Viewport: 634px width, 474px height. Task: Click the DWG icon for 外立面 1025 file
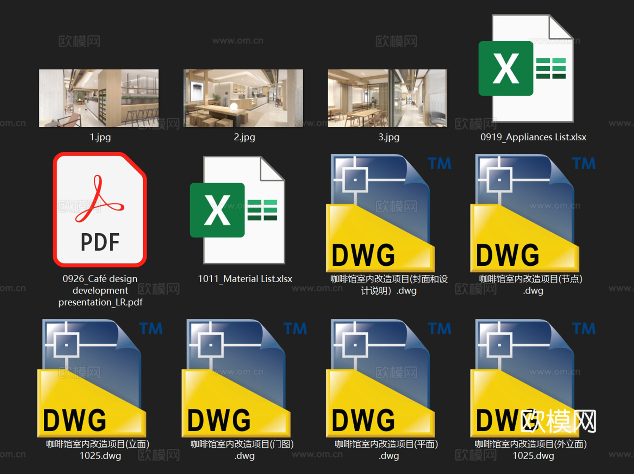point(525,378)
